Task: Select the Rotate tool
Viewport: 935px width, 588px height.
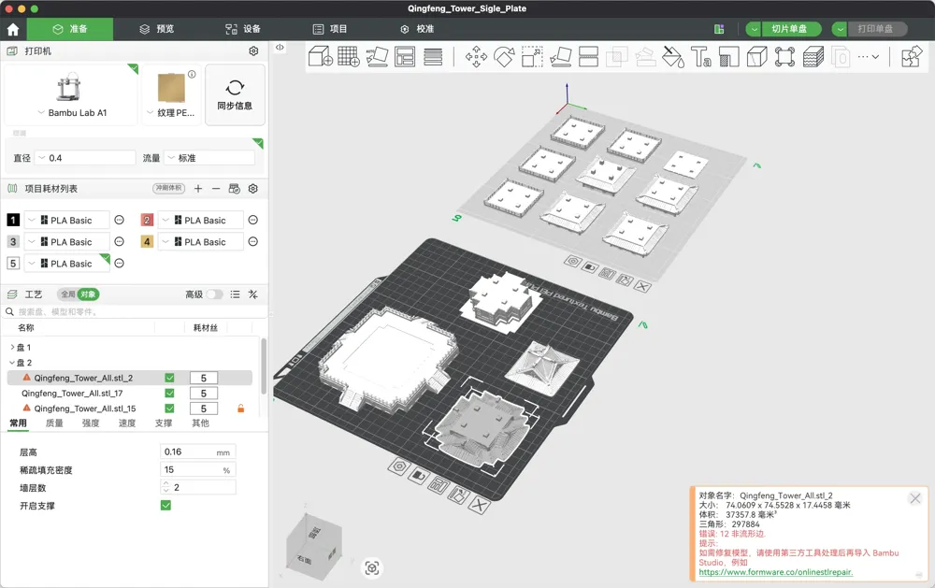Action: pos(504,57)
